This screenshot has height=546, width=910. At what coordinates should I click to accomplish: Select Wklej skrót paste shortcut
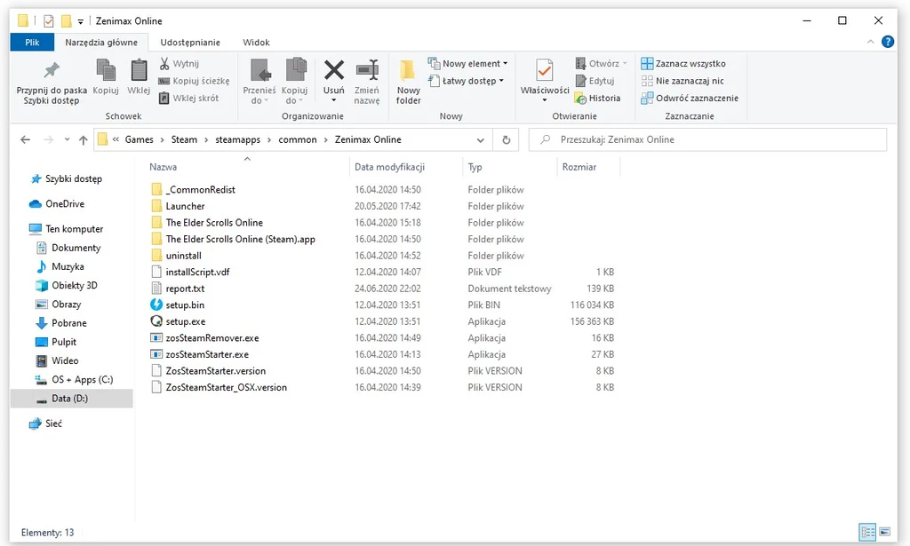(189, 98)
